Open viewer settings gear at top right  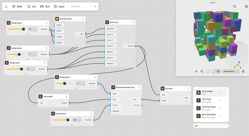pyautogui.click(x=246, y=7)
